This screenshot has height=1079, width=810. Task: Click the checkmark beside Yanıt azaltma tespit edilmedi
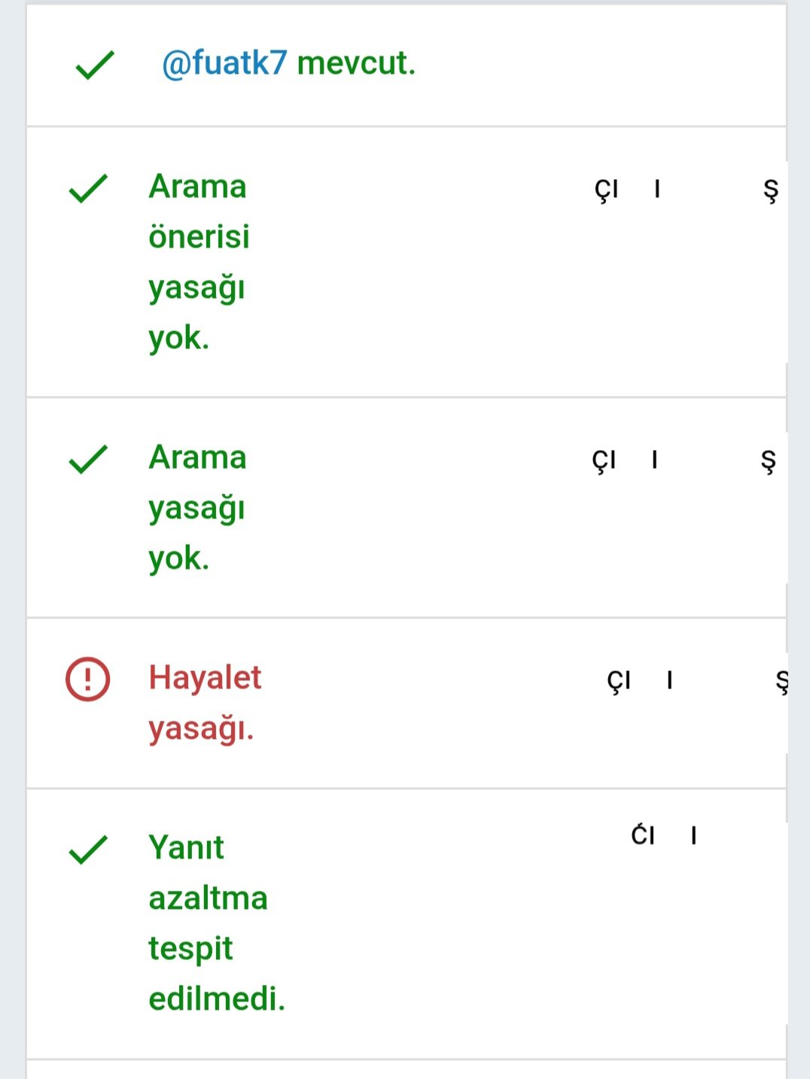(x=88, y=850)
